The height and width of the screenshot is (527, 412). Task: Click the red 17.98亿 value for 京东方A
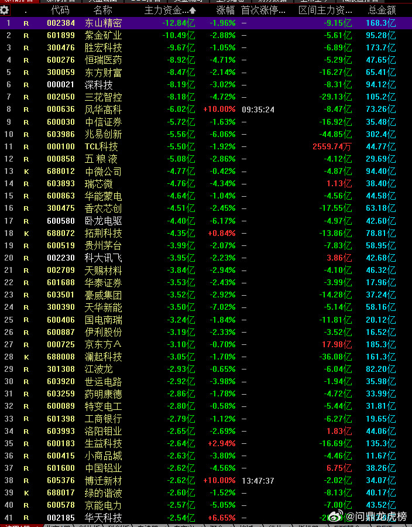click(x=337, y=345)
